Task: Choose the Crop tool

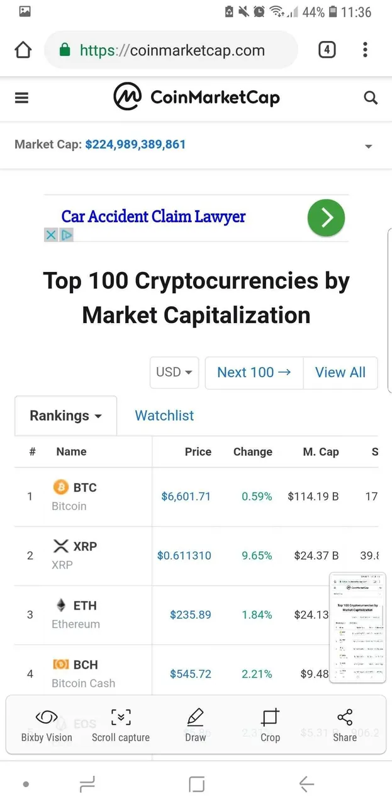Action: pyautogui.click(x=270, y=725)
